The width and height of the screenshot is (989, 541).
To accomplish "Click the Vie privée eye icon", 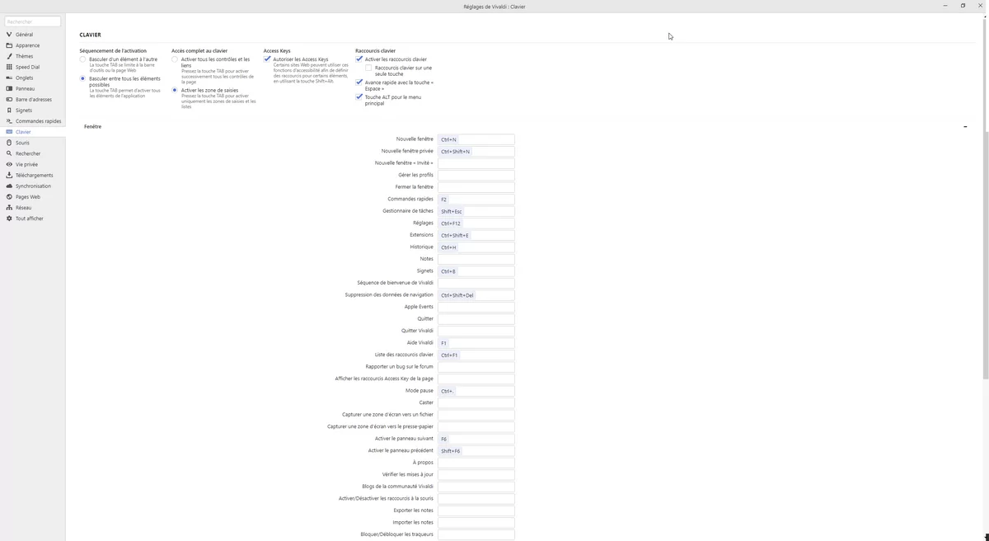I will tap(9, 164).
